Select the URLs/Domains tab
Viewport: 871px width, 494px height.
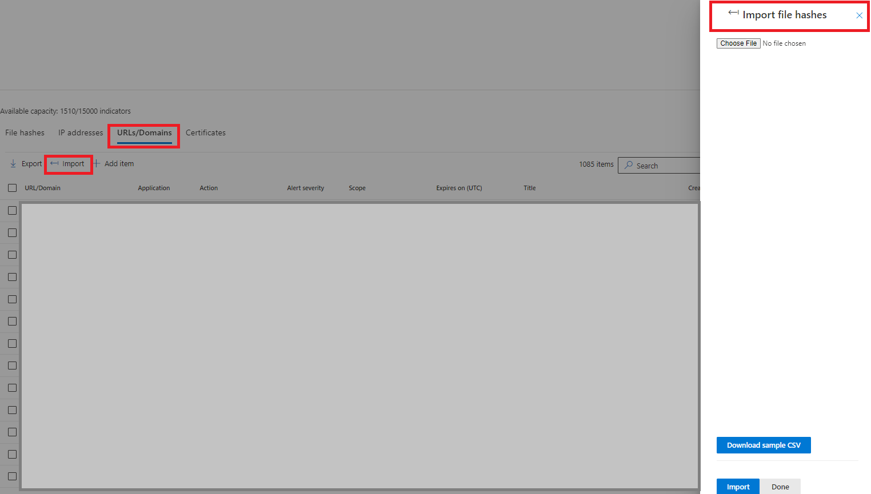(143, 132)
